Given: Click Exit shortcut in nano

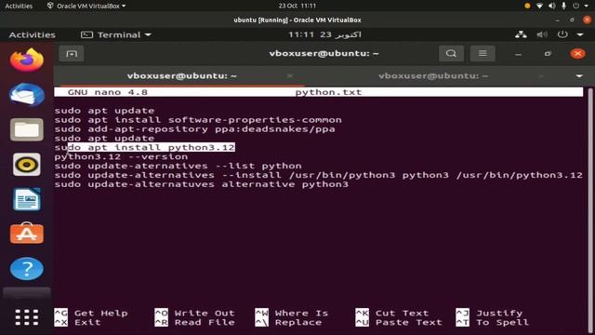Looking at the screenshot, I should point(77,322).
